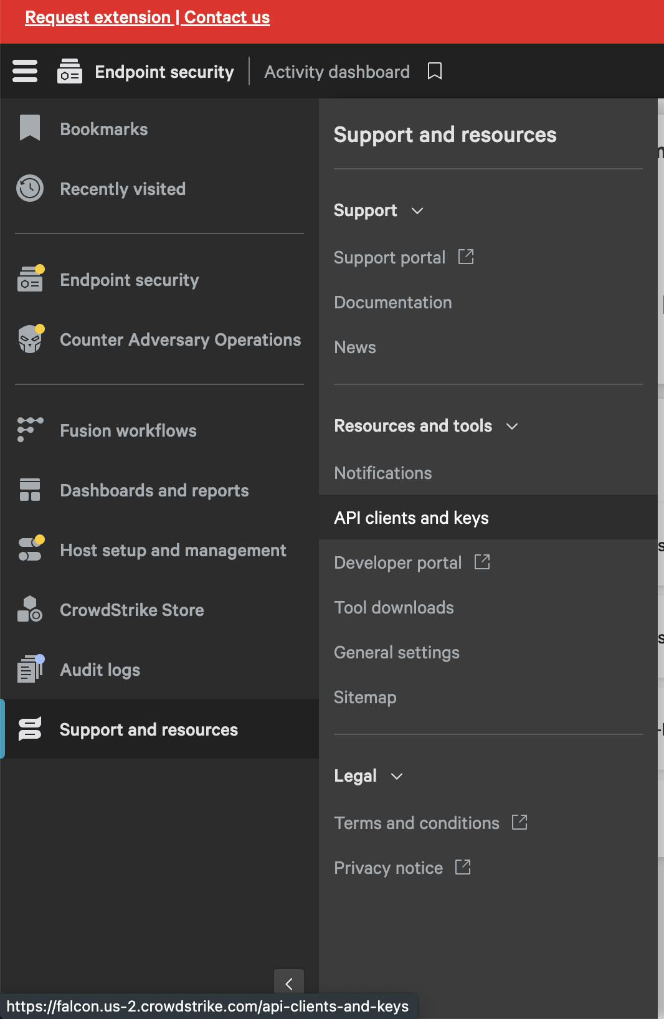Open Counter Adversary Operations icon
Viewport: 664px width, 1019px height.
30,339
